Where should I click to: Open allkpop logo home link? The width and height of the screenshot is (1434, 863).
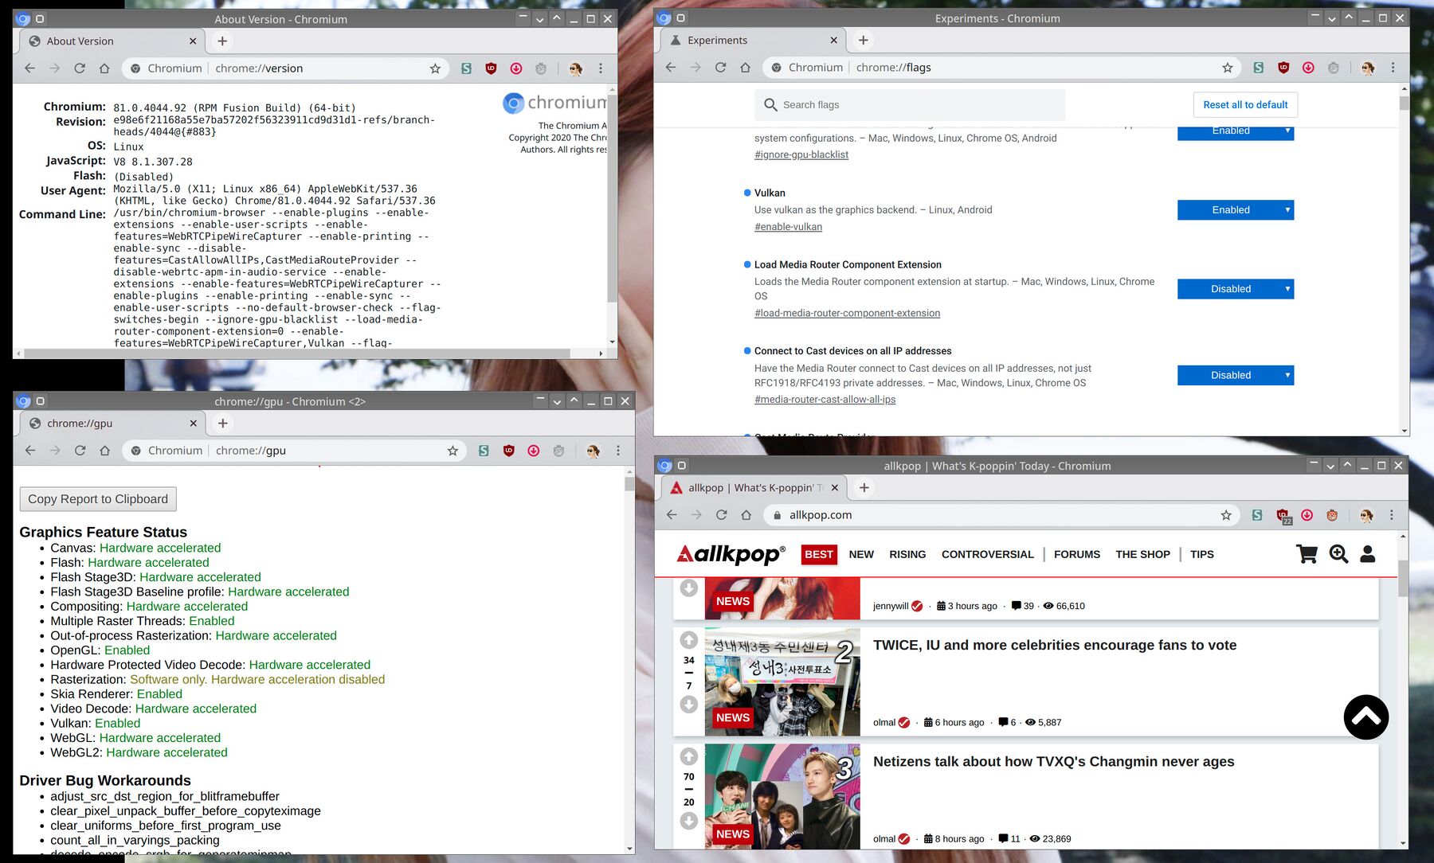731,554
